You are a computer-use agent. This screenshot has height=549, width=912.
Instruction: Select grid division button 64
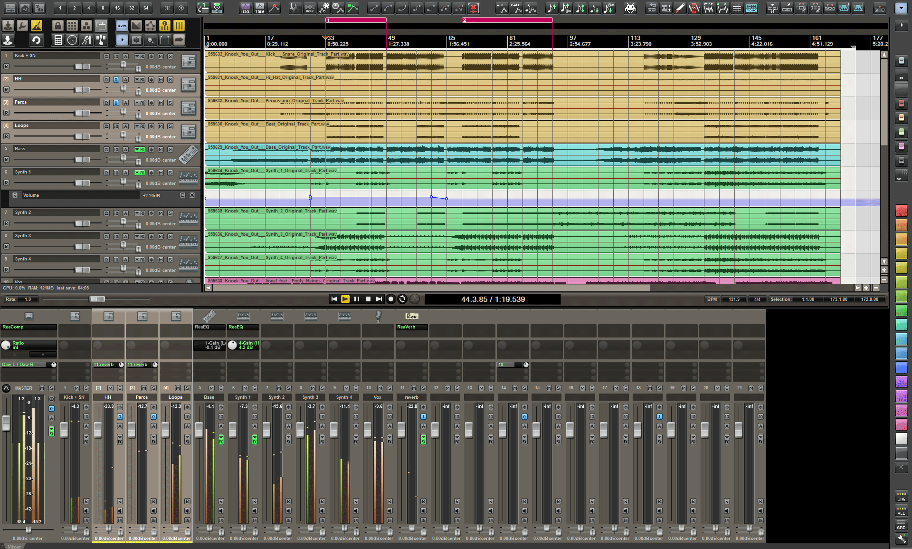coord(146,8)
